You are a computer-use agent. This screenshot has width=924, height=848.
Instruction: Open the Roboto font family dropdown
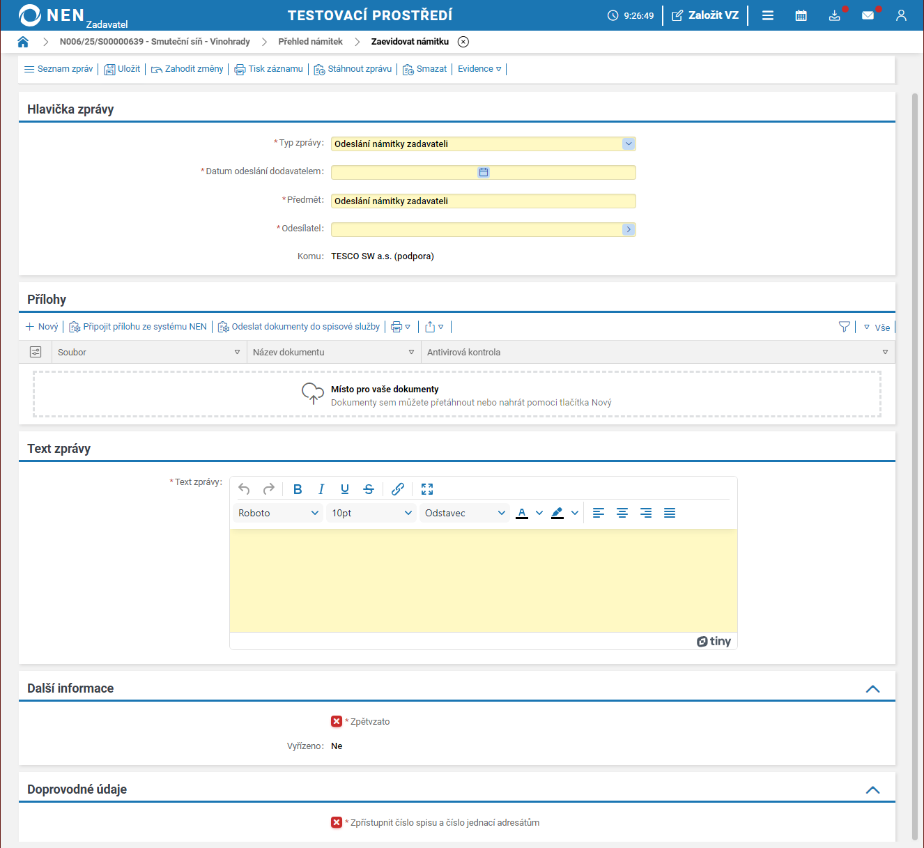278,513
